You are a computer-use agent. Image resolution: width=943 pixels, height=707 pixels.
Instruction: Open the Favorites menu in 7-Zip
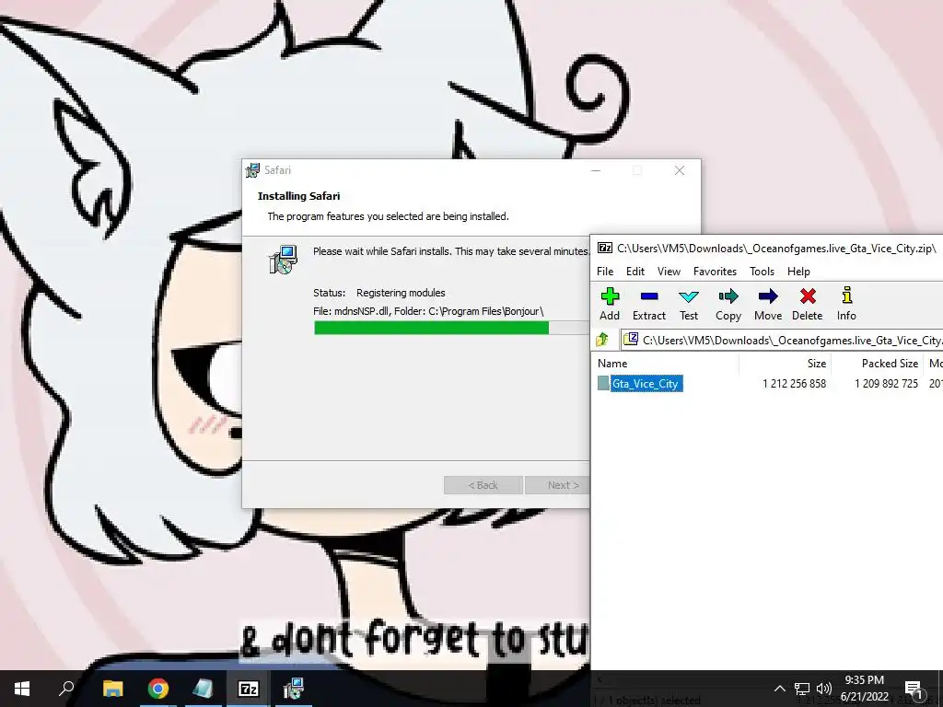[x=715, y=272]
